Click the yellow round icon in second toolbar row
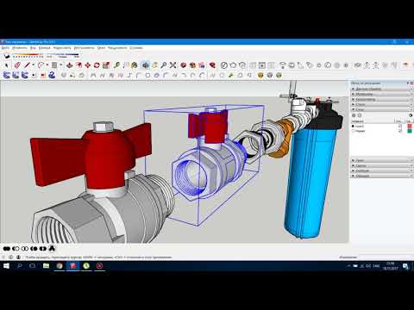The image size is (414, 310). (x=260, y=76)
